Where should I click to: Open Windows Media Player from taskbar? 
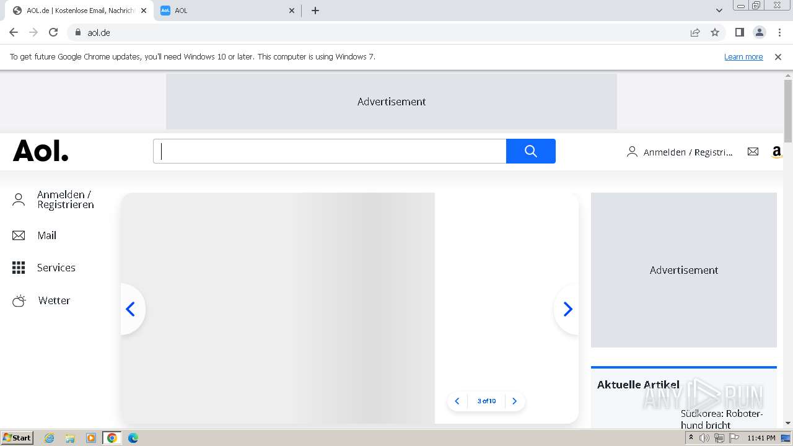coord(91,438)
